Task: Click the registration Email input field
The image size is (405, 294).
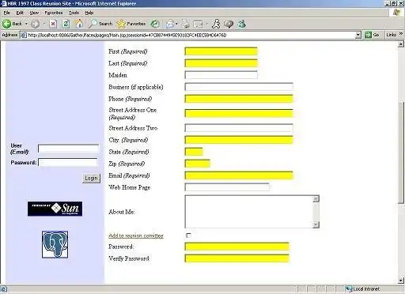Action: click(239, 175)
